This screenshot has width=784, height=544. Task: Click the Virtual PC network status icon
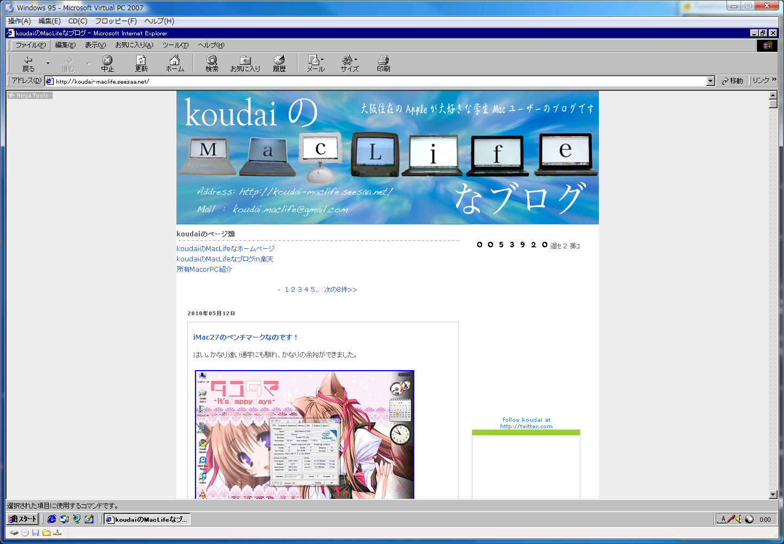click(x=58, y=533)
